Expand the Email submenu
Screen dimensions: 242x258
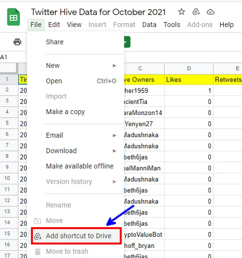(76, 135)
